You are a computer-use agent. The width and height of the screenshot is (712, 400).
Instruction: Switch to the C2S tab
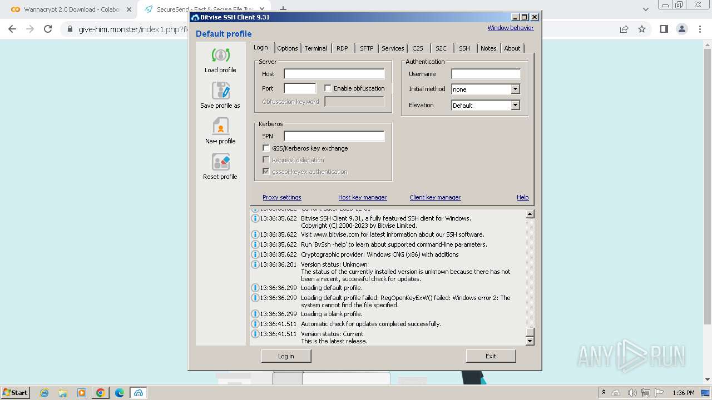pos(417,48)
